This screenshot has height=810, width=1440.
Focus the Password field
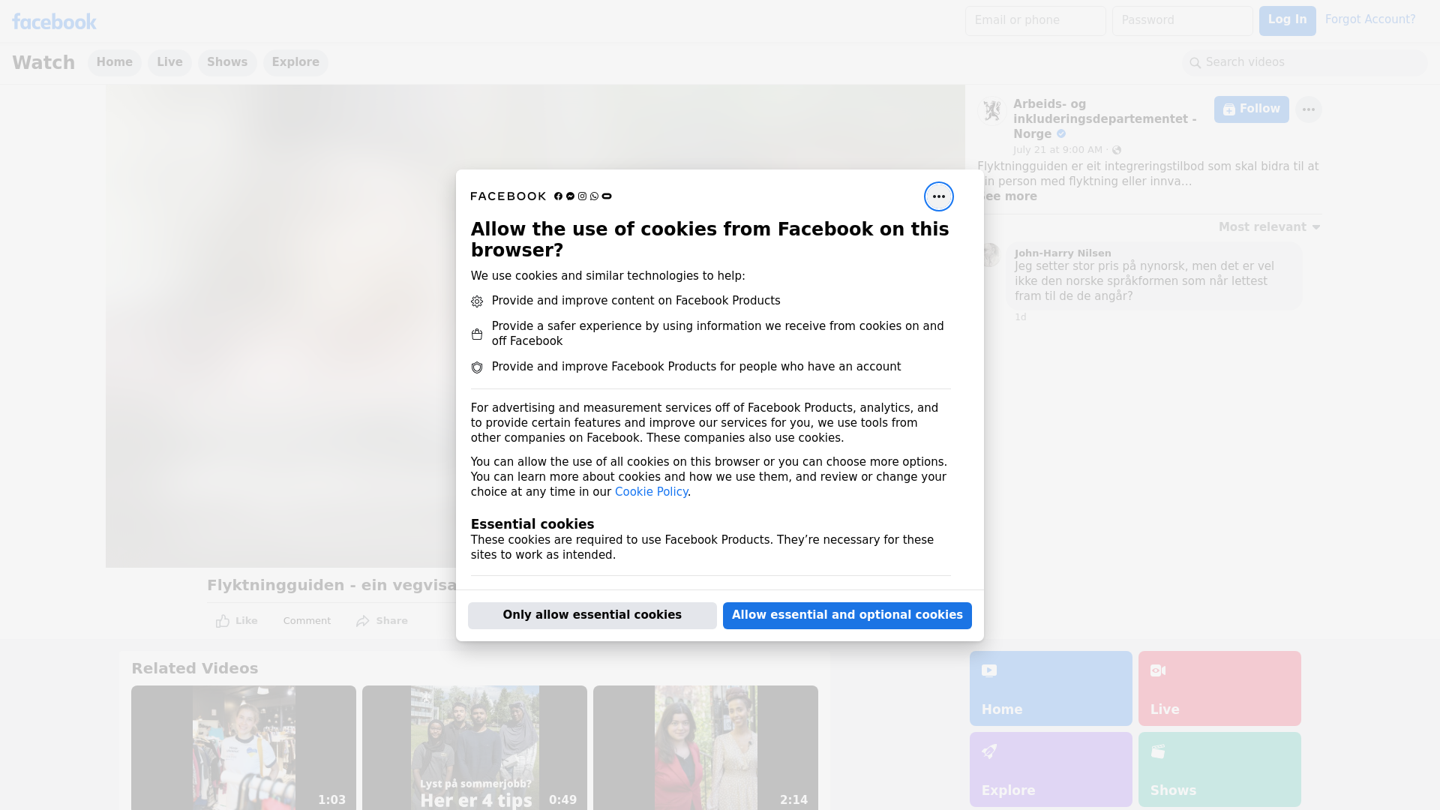(x=1182, y=20)
